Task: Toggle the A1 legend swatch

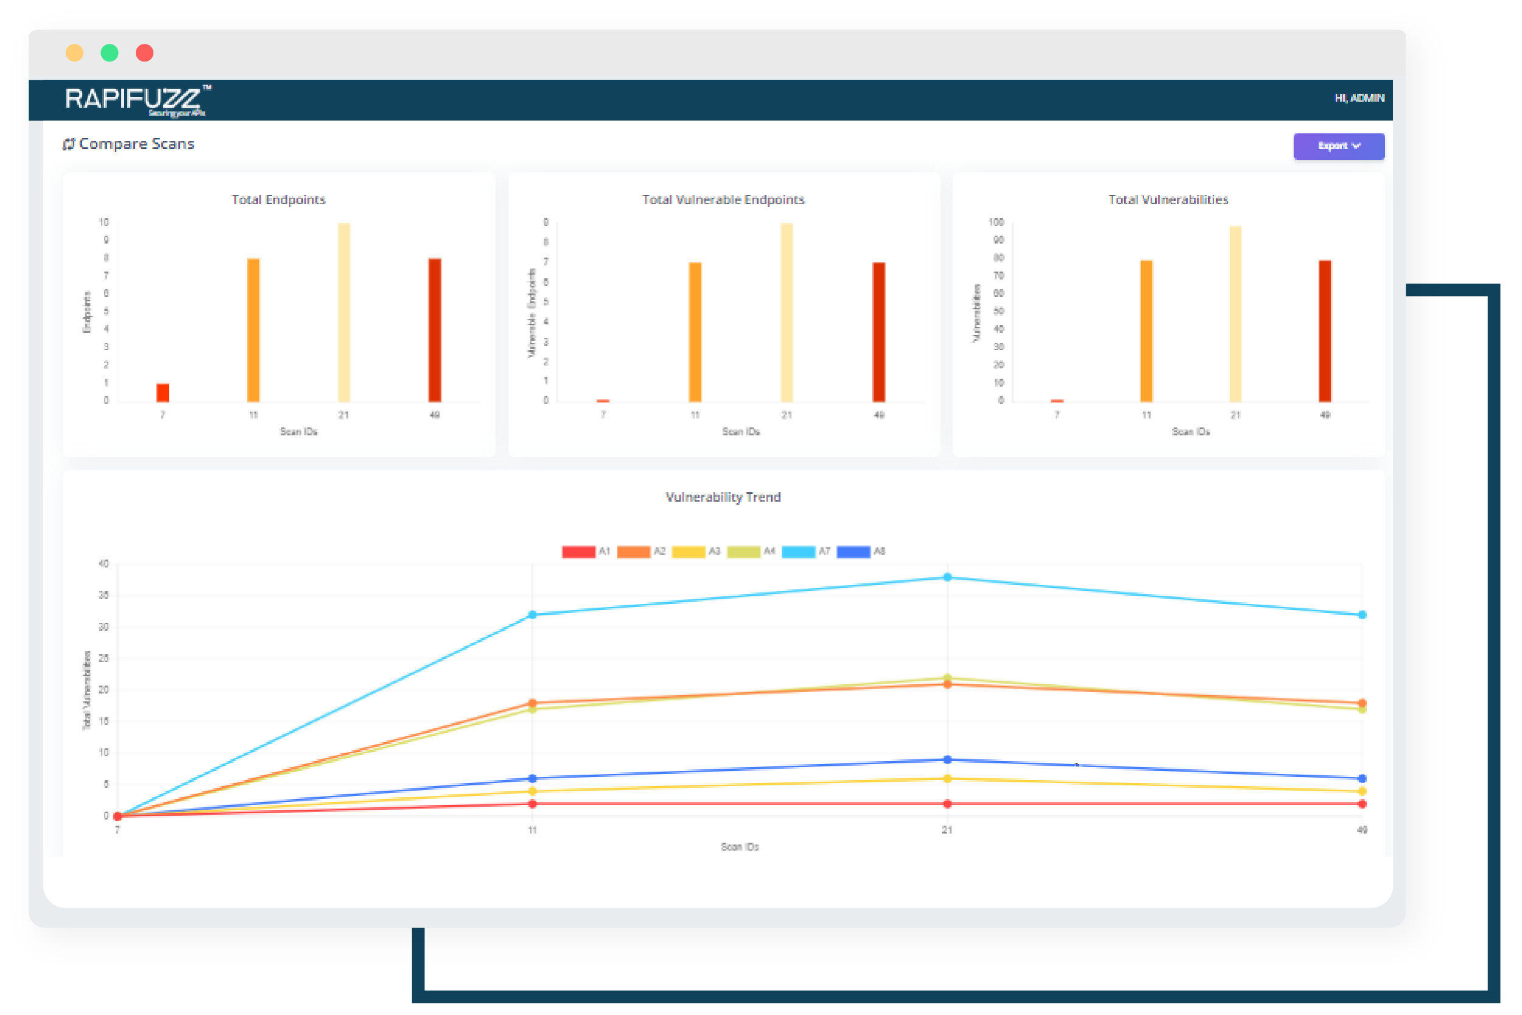Action: coord(578,552)
